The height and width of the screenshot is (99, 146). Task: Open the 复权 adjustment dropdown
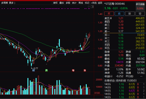55,3
